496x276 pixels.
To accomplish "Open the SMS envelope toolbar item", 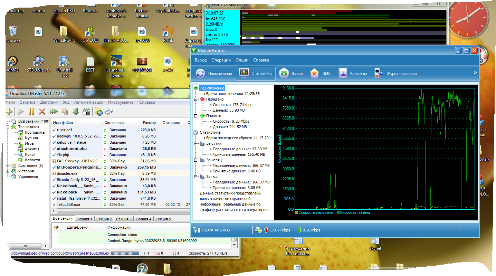I will tap(320, 74).
